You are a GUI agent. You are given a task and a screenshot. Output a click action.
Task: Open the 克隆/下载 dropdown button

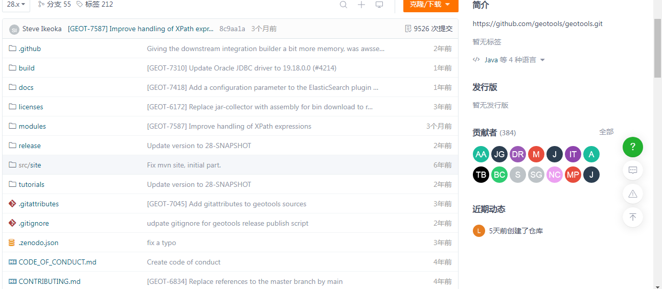(x=430, y=5)
